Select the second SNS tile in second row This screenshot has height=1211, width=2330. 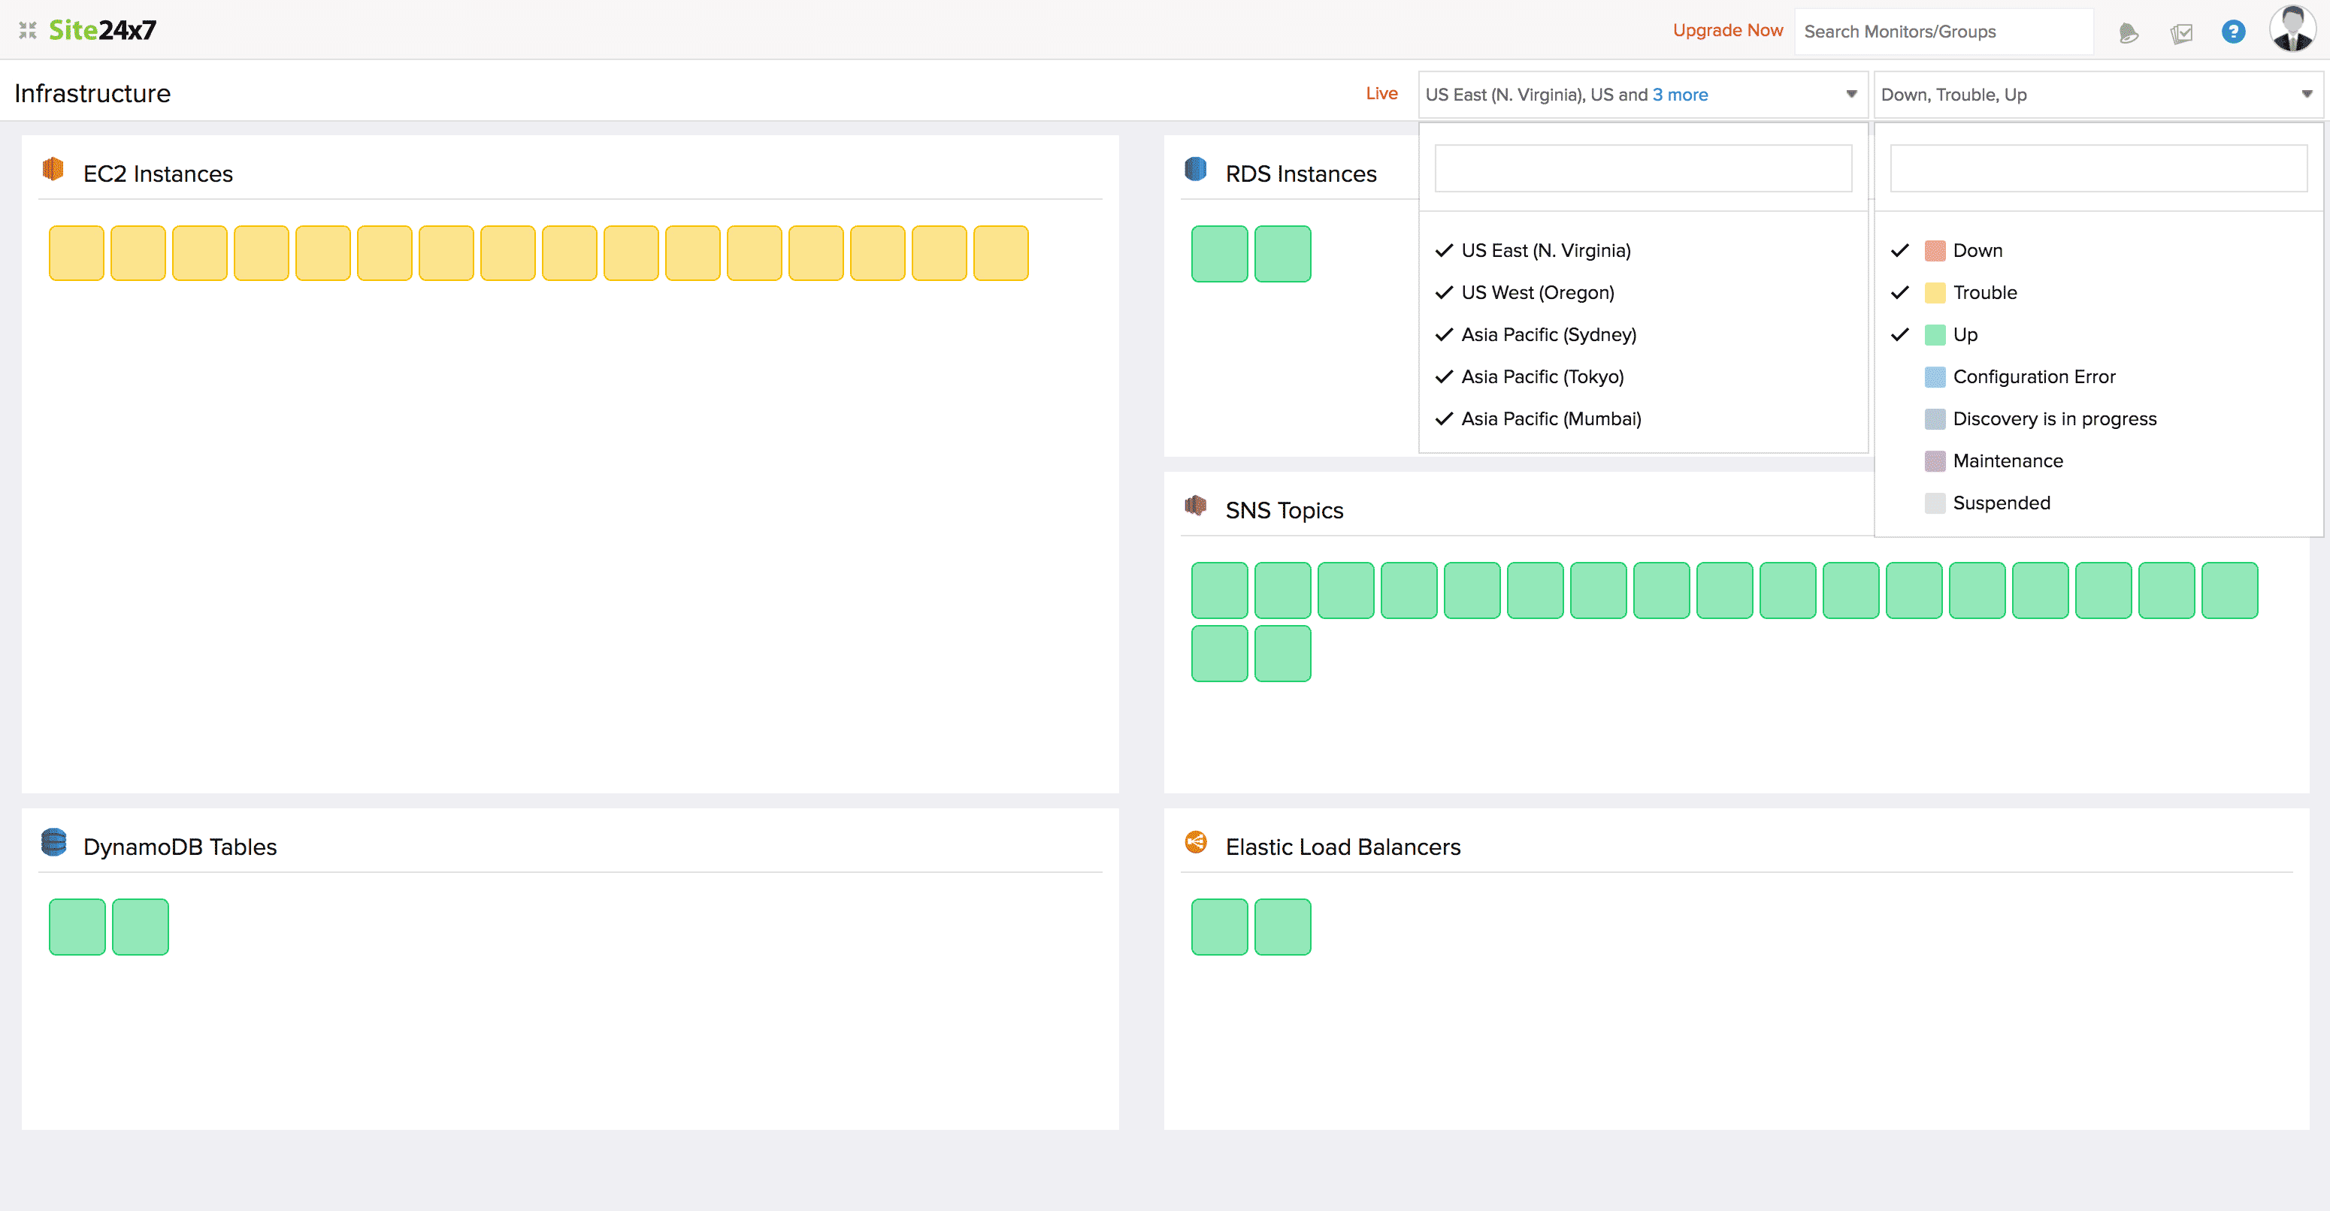[x=1282, y=654]
